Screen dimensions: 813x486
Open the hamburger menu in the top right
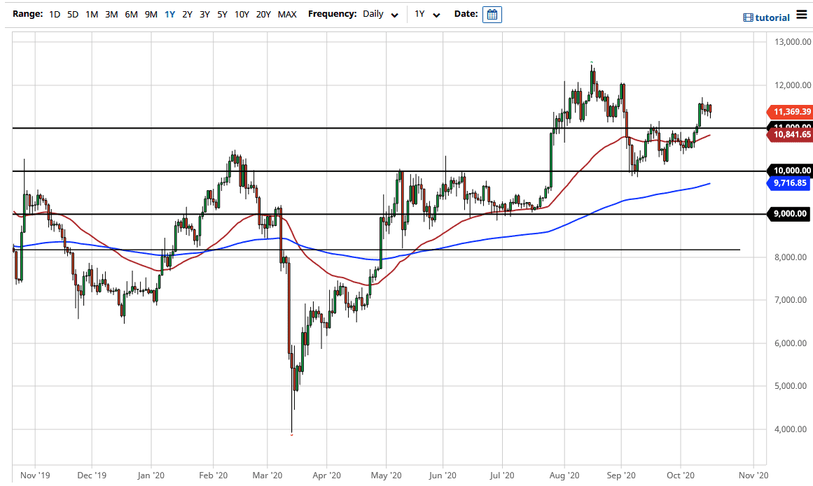click(801, 15)
